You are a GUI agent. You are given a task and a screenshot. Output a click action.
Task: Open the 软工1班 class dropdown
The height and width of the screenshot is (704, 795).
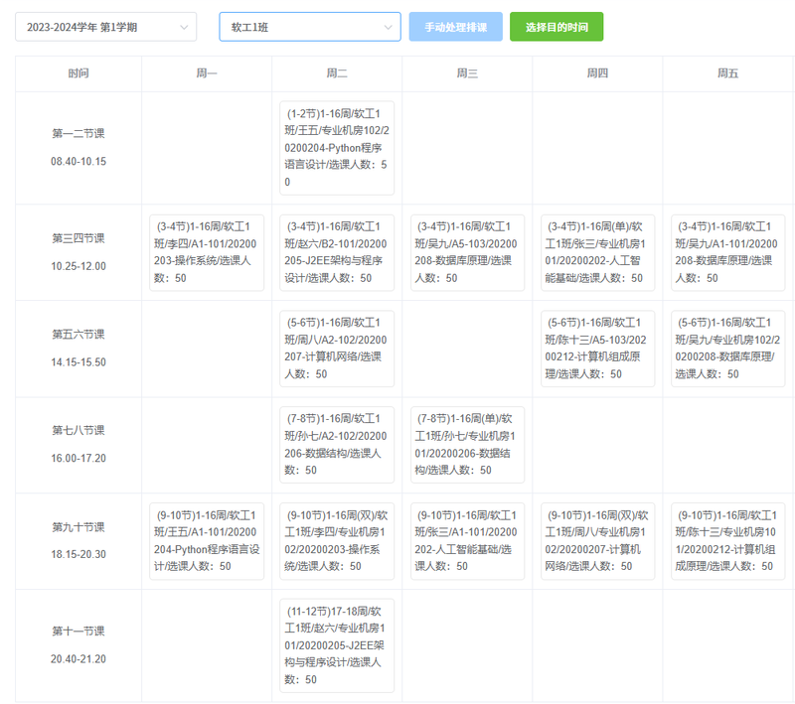(x=310, y=27)
